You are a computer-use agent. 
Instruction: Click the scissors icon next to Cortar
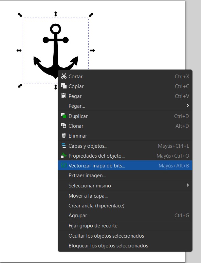tap(64, 76)
